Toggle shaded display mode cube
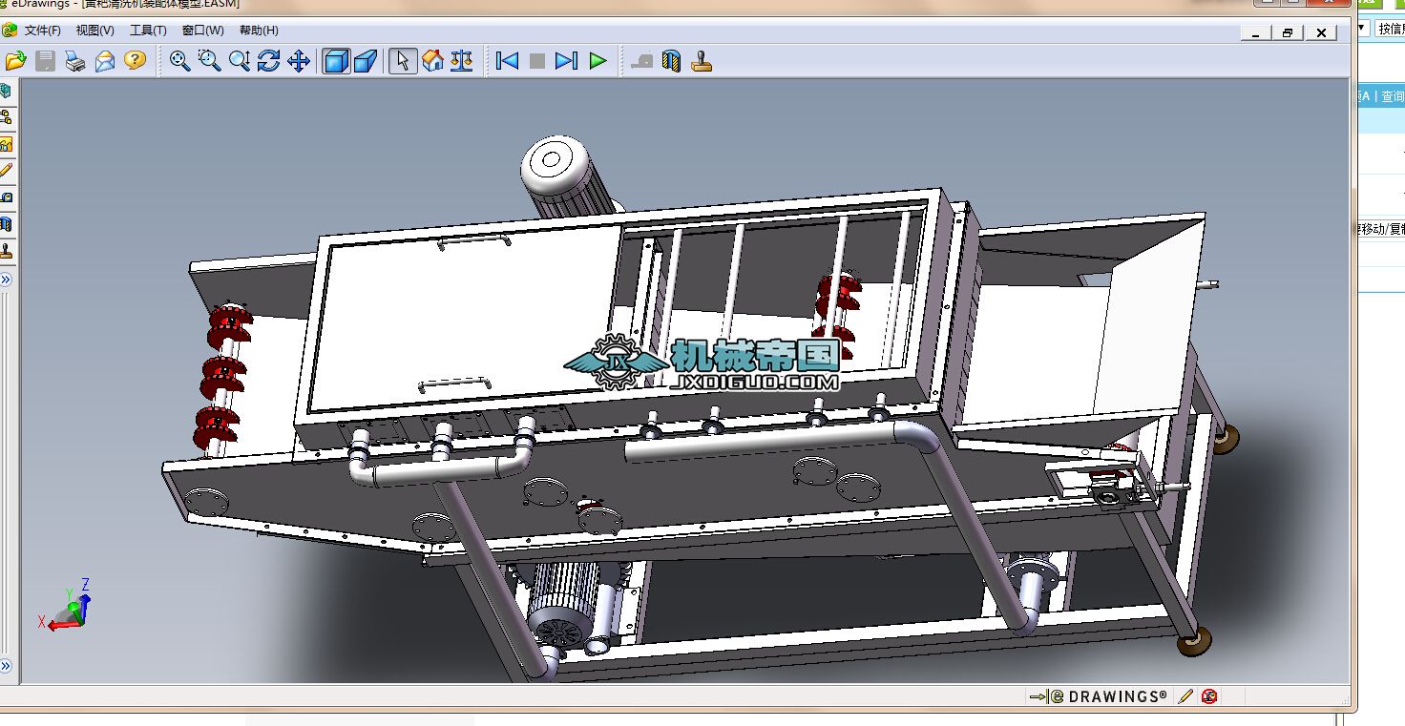Screen dimensions: 1405x726 pyautogui.click(x=337, y=61)
